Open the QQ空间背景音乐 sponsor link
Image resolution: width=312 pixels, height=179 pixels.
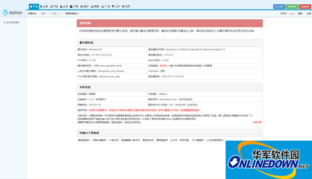215,140
